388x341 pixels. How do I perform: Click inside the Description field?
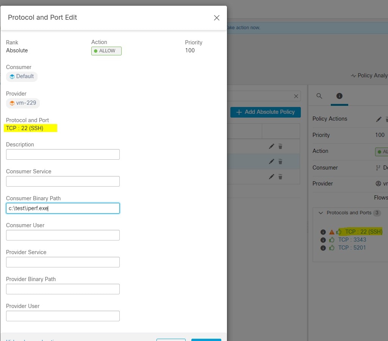(x=63, y=154)
